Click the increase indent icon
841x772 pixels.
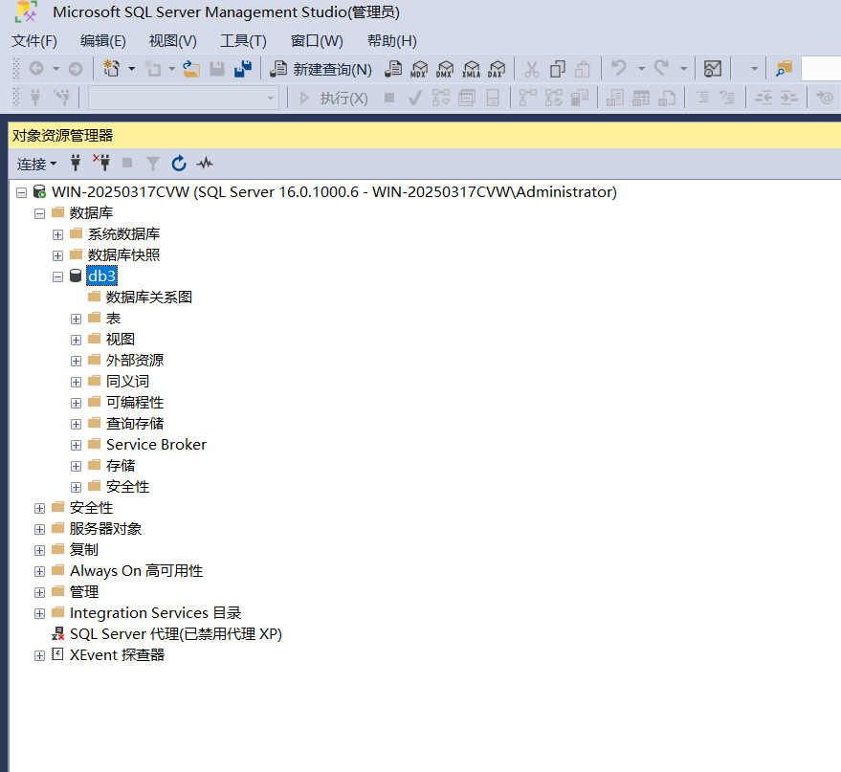tap(788, 98)
